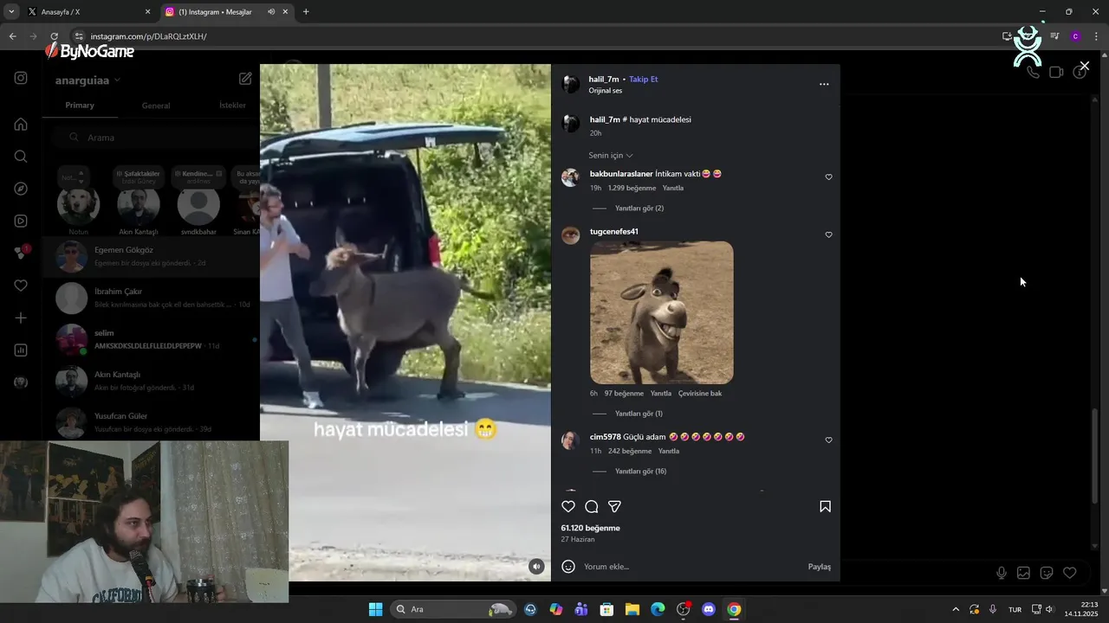The width and height of the screenshot is (1109, 623).
Task: Open Microsoft Edge from taskbar
Action: coord(658,609)
